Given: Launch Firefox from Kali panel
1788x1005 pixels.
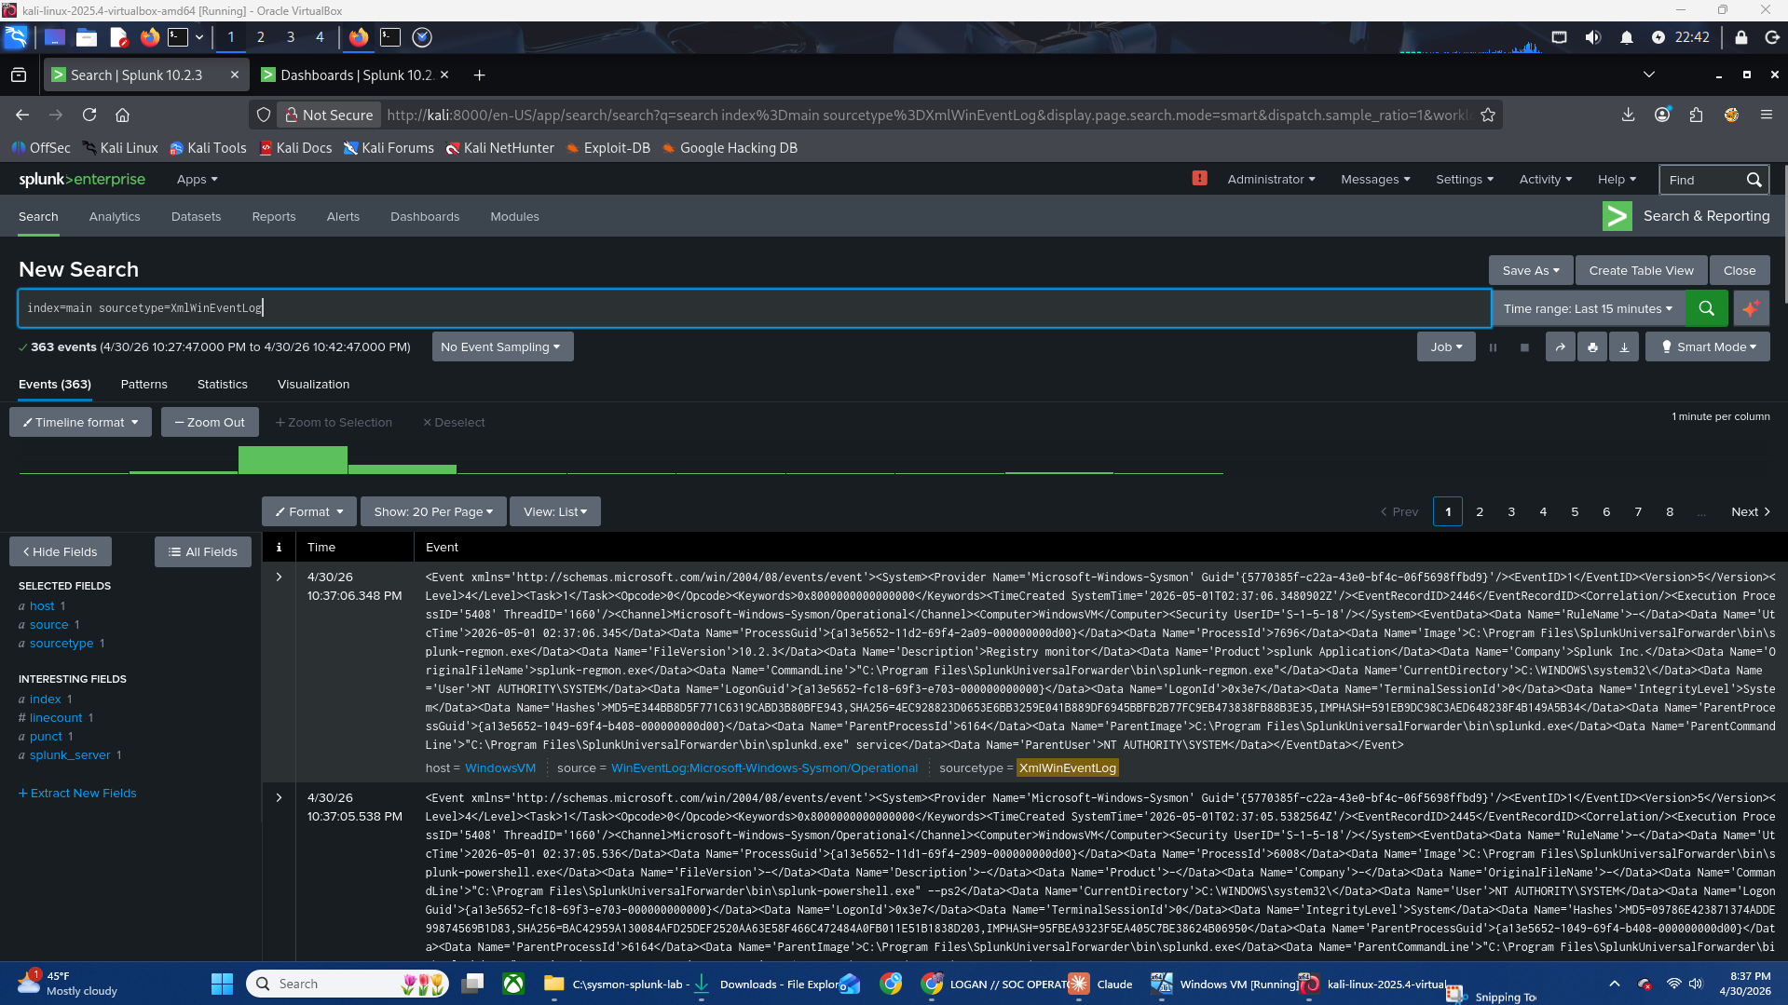Looking at the screenshot, I should (149, 37).
